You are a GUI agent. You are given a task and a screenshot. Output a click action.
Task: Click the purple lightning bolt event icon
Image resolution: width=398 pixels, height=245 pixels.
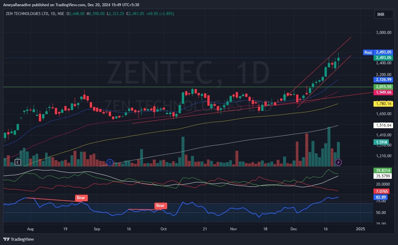pos(339,162)
